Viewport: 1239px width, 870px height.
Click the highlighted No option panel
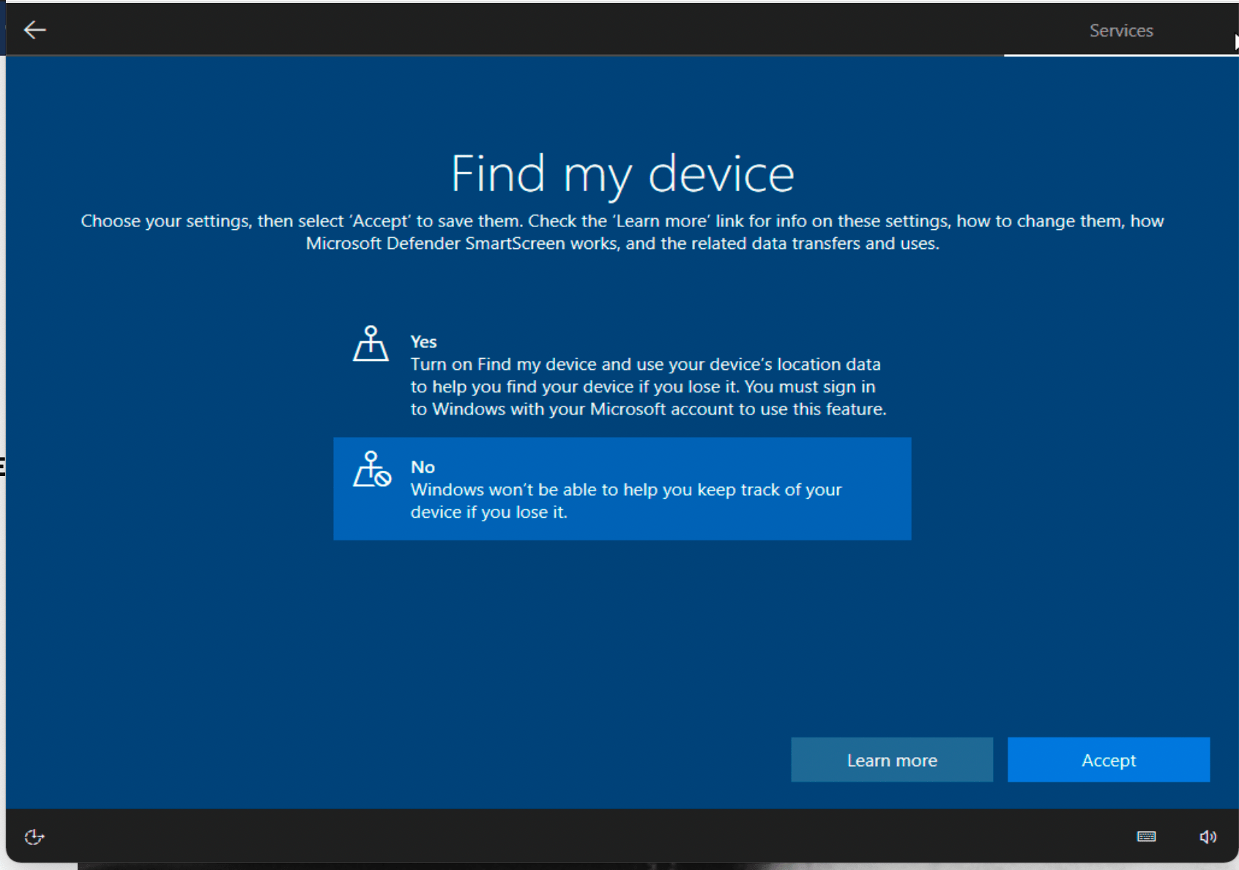click(x=622, y=488)
